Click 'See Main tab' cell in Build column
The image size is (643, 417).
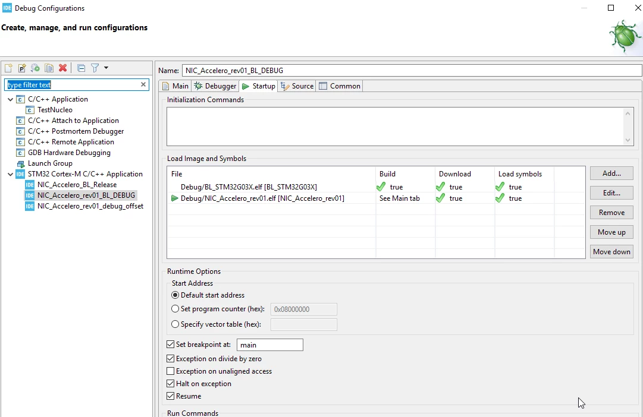click(399, 198)
